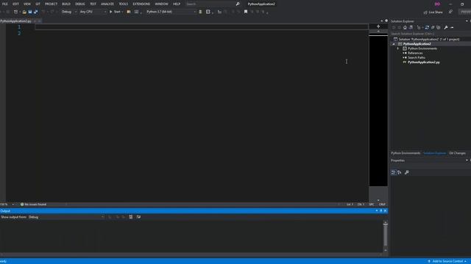Open the ANALYZE menu
This screenshot has width=471, height=264.
click(x=107, y=4)
